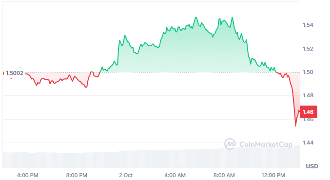Click the 1.5002 opening price label

coord(15,73)
